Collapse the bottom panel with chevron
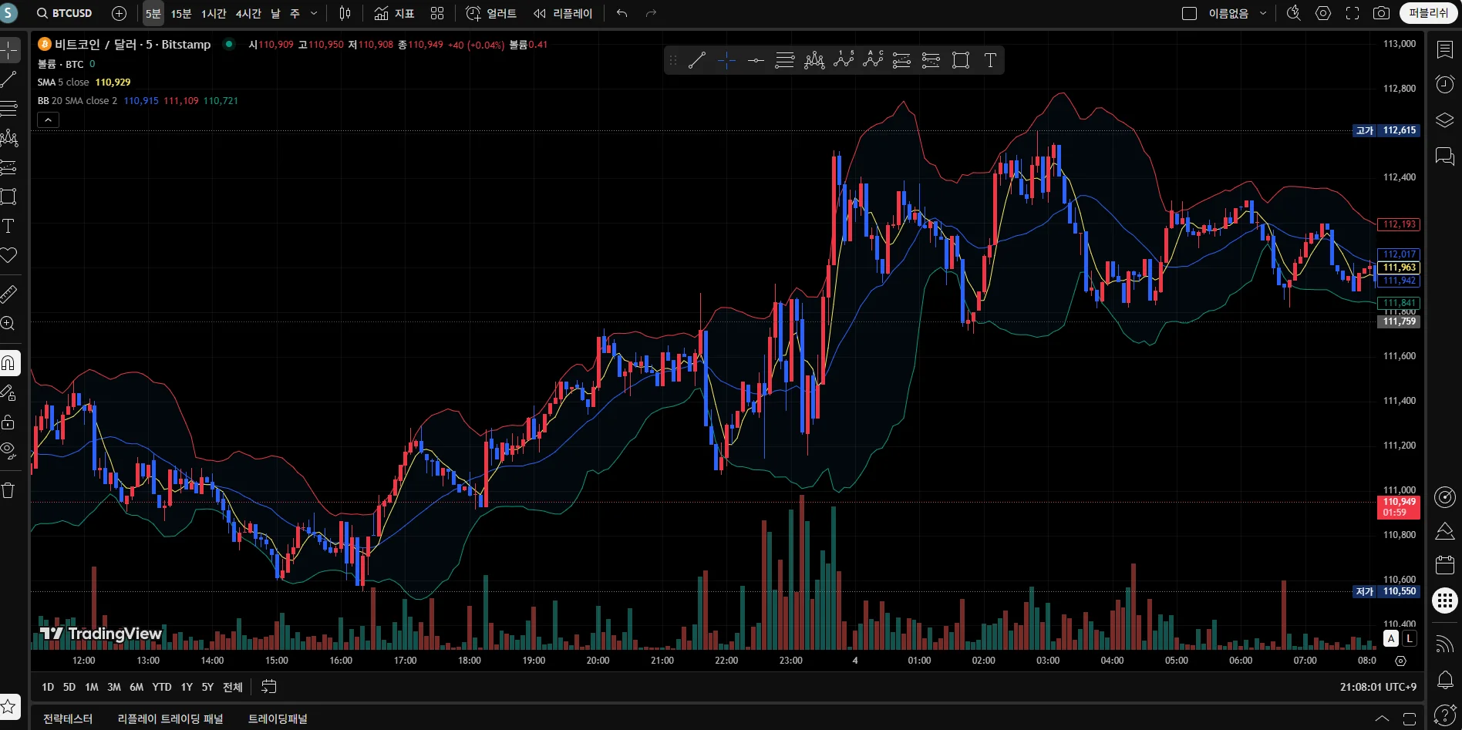Viewport: 1462px width, 730px height. pyautogui.click(x=1383, y=718)
